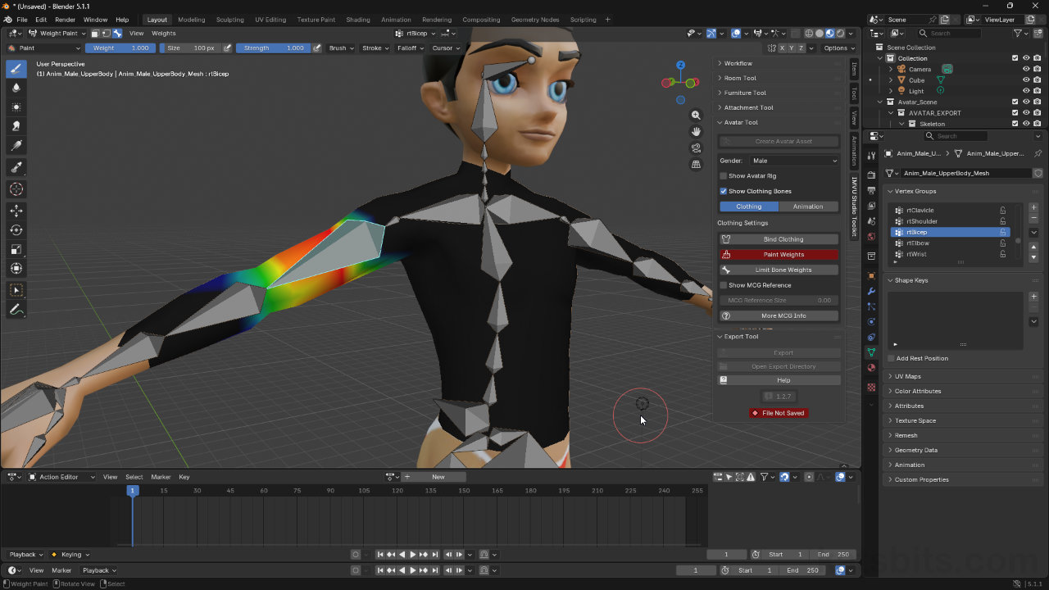Hide Camera in outliner viewport
The width and height of the screenshot is (1049, 590).
pyautogui.click(x=1026, y=70)
